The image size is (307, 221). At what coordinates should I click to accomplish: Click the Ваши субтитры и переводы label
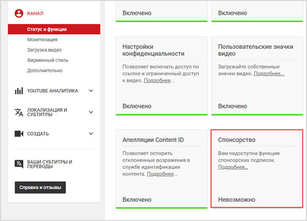tap(49, 164)
